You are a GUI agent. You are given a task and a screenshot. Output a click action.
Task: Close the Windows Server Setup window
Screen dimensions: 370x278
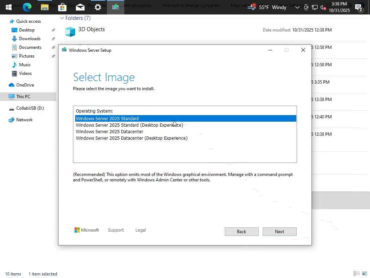tap(303, 50)
